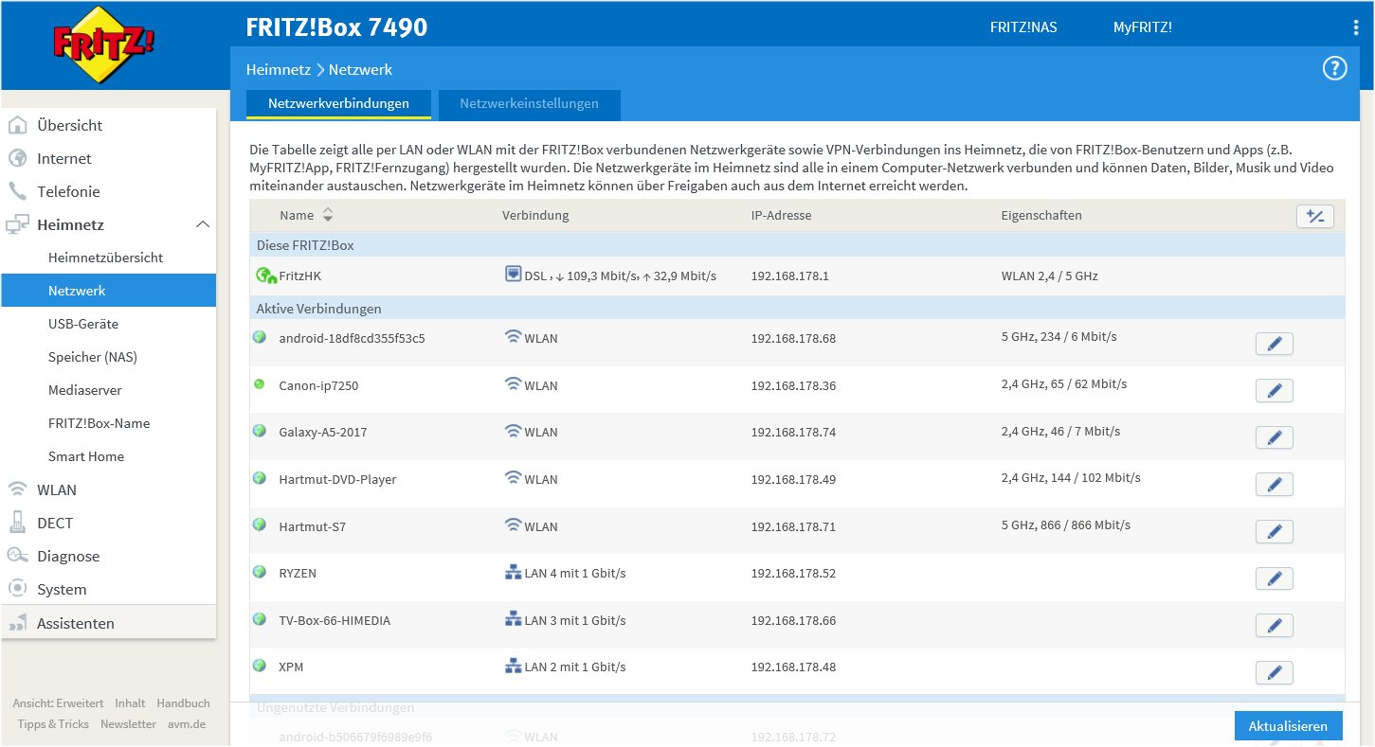Click the LAN icon in the TV-Box-66-HIMEDIA row
The width and height of the screenshot is (1375, 747).
point(513,619)
